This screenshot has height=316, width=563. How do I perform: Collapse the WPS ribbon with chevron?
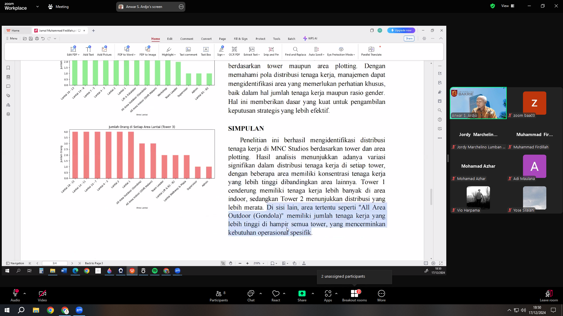click(x=441, y=39)
